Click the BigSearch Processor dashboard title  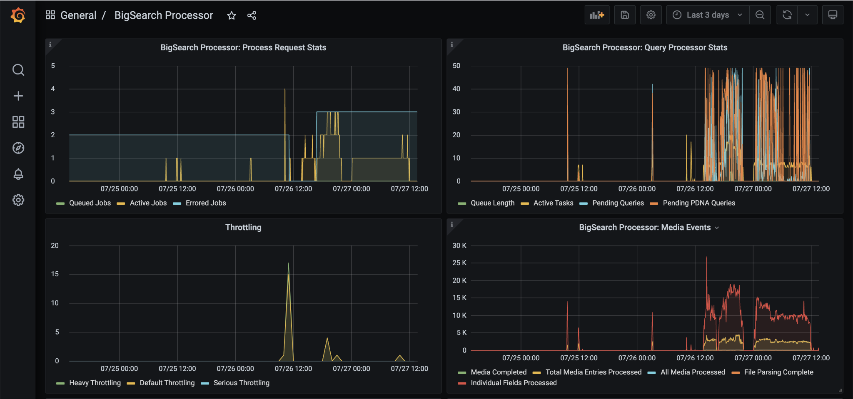pyautogui.click(x=164, y=15)
